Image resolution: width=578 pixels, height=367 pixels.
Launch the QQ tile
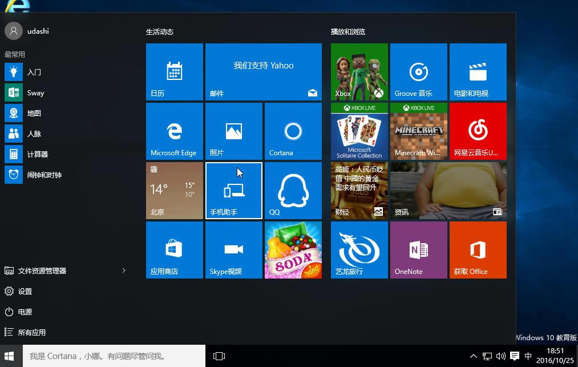(293, 191)
